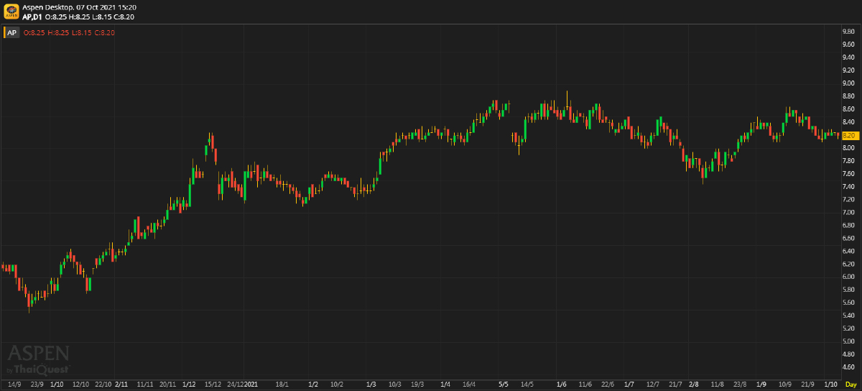Click the 7.00 price axis label

coord(848,213)
